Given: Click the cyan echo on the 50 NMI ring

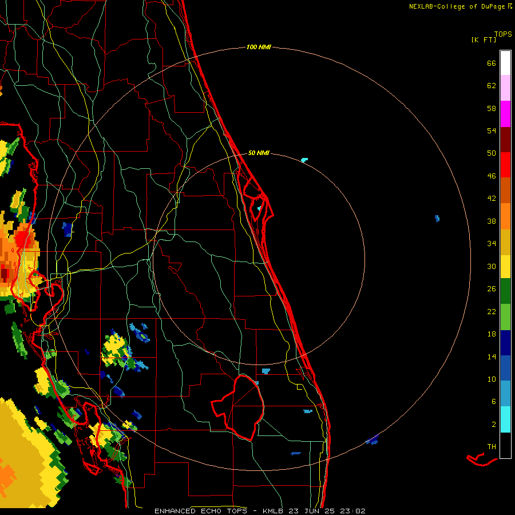Looking at the screenshot, I should pyautogui.click(x=304, y=160).
